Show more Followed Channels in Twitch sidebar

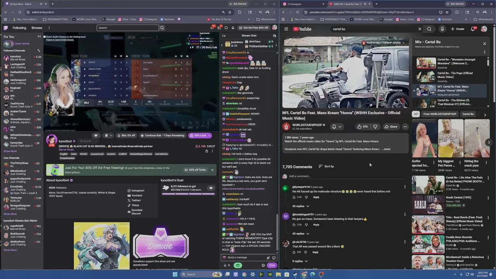tap(10, 151)
